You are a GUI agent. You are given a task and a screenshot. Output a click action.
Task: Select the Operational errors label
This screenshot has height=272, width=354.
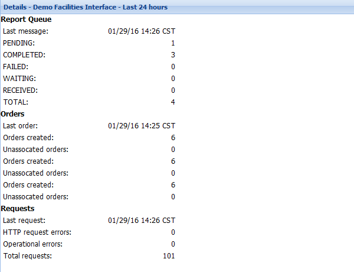[32, 244]
